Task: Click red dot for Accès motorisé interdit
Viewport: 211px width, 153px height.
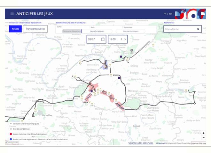Action: [x=11, y=134]
